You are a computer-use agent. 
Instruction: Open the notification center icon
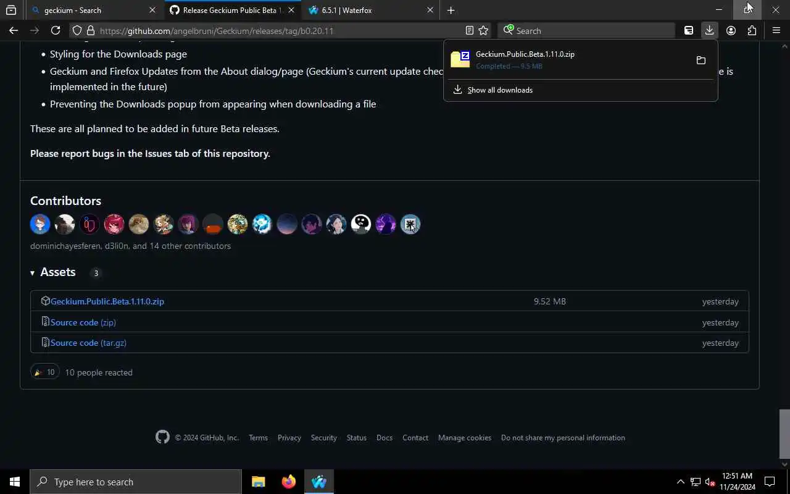click(x=770, y=482)
